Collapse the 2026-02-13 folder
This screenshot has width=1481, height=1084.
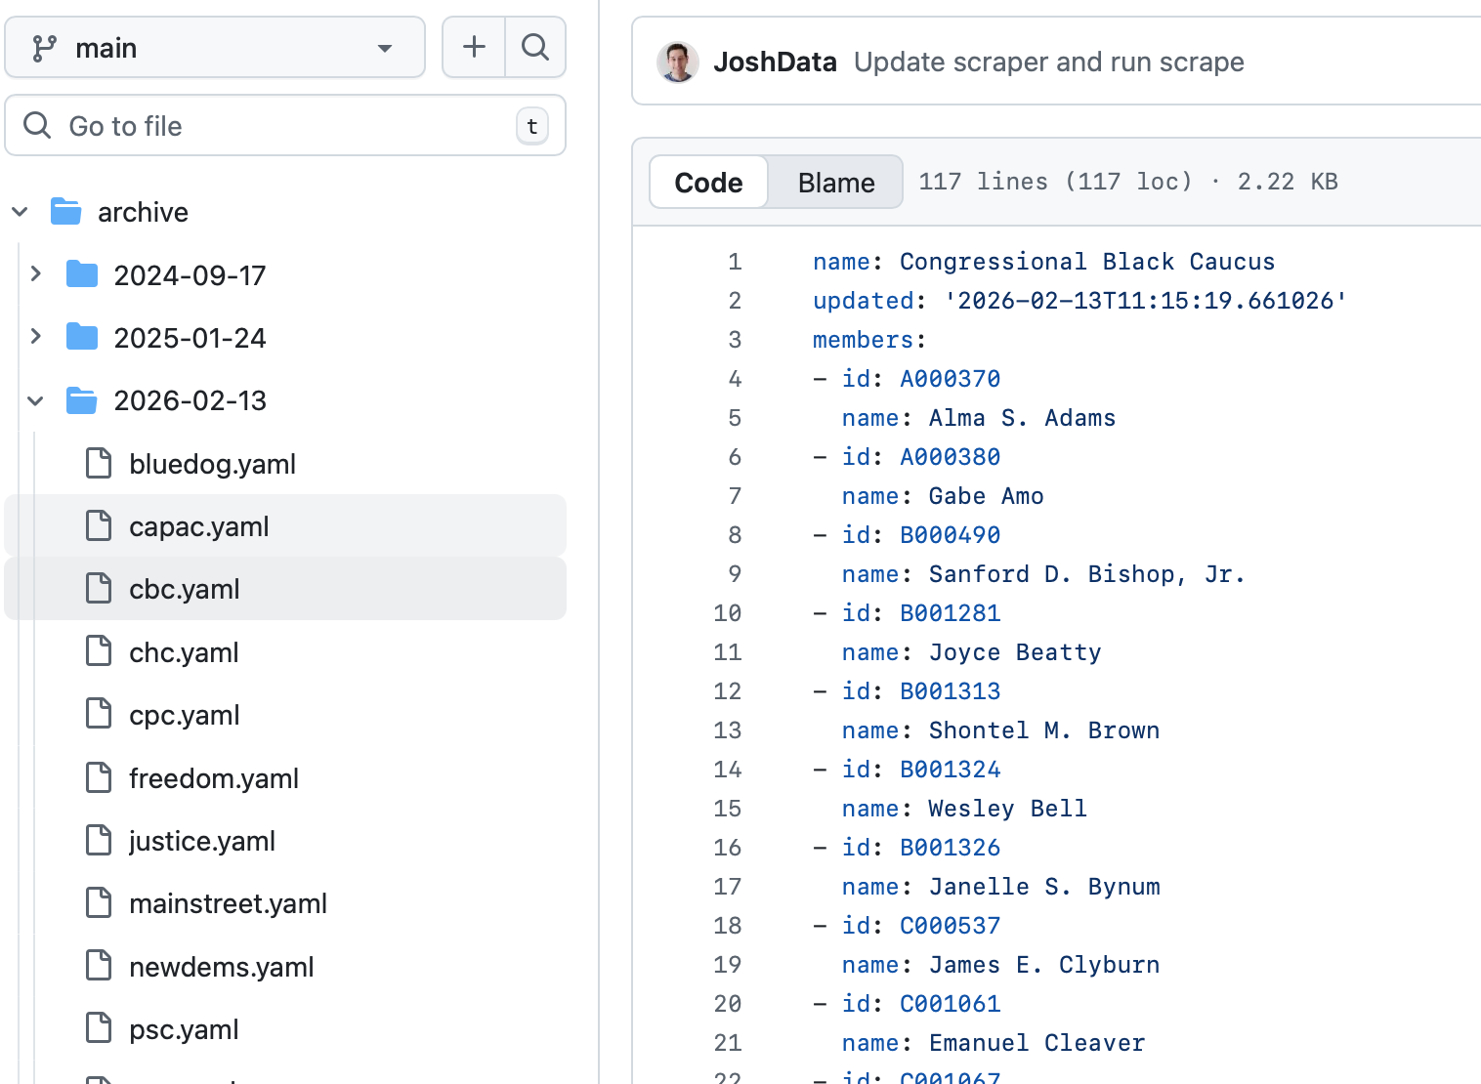[36, 399]
